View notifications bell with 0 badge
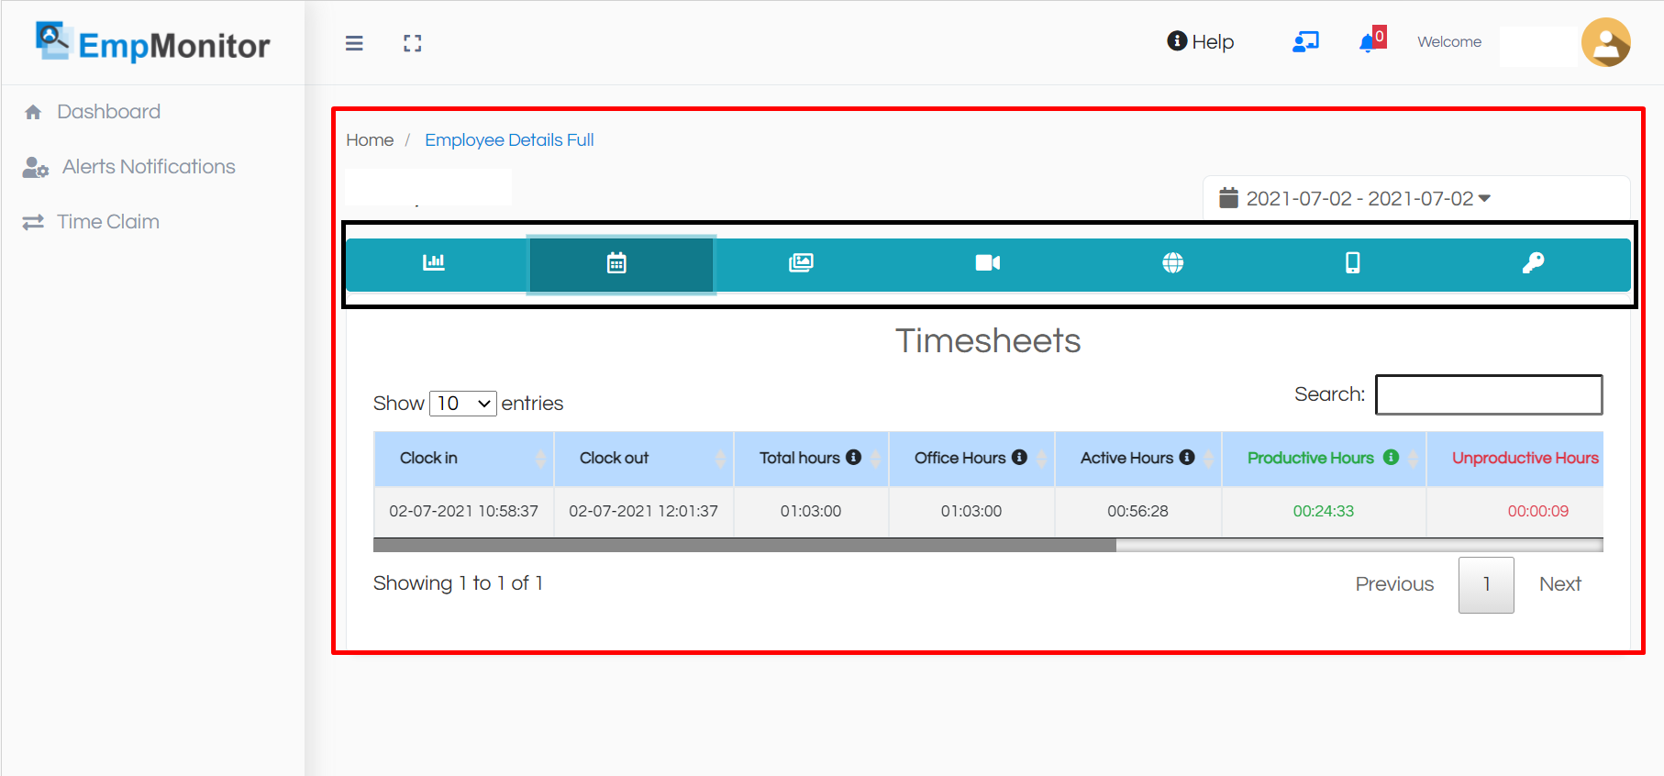The height and width of the screenshot is (776, 1664). pyautogui.click(x=1372, y=40)
